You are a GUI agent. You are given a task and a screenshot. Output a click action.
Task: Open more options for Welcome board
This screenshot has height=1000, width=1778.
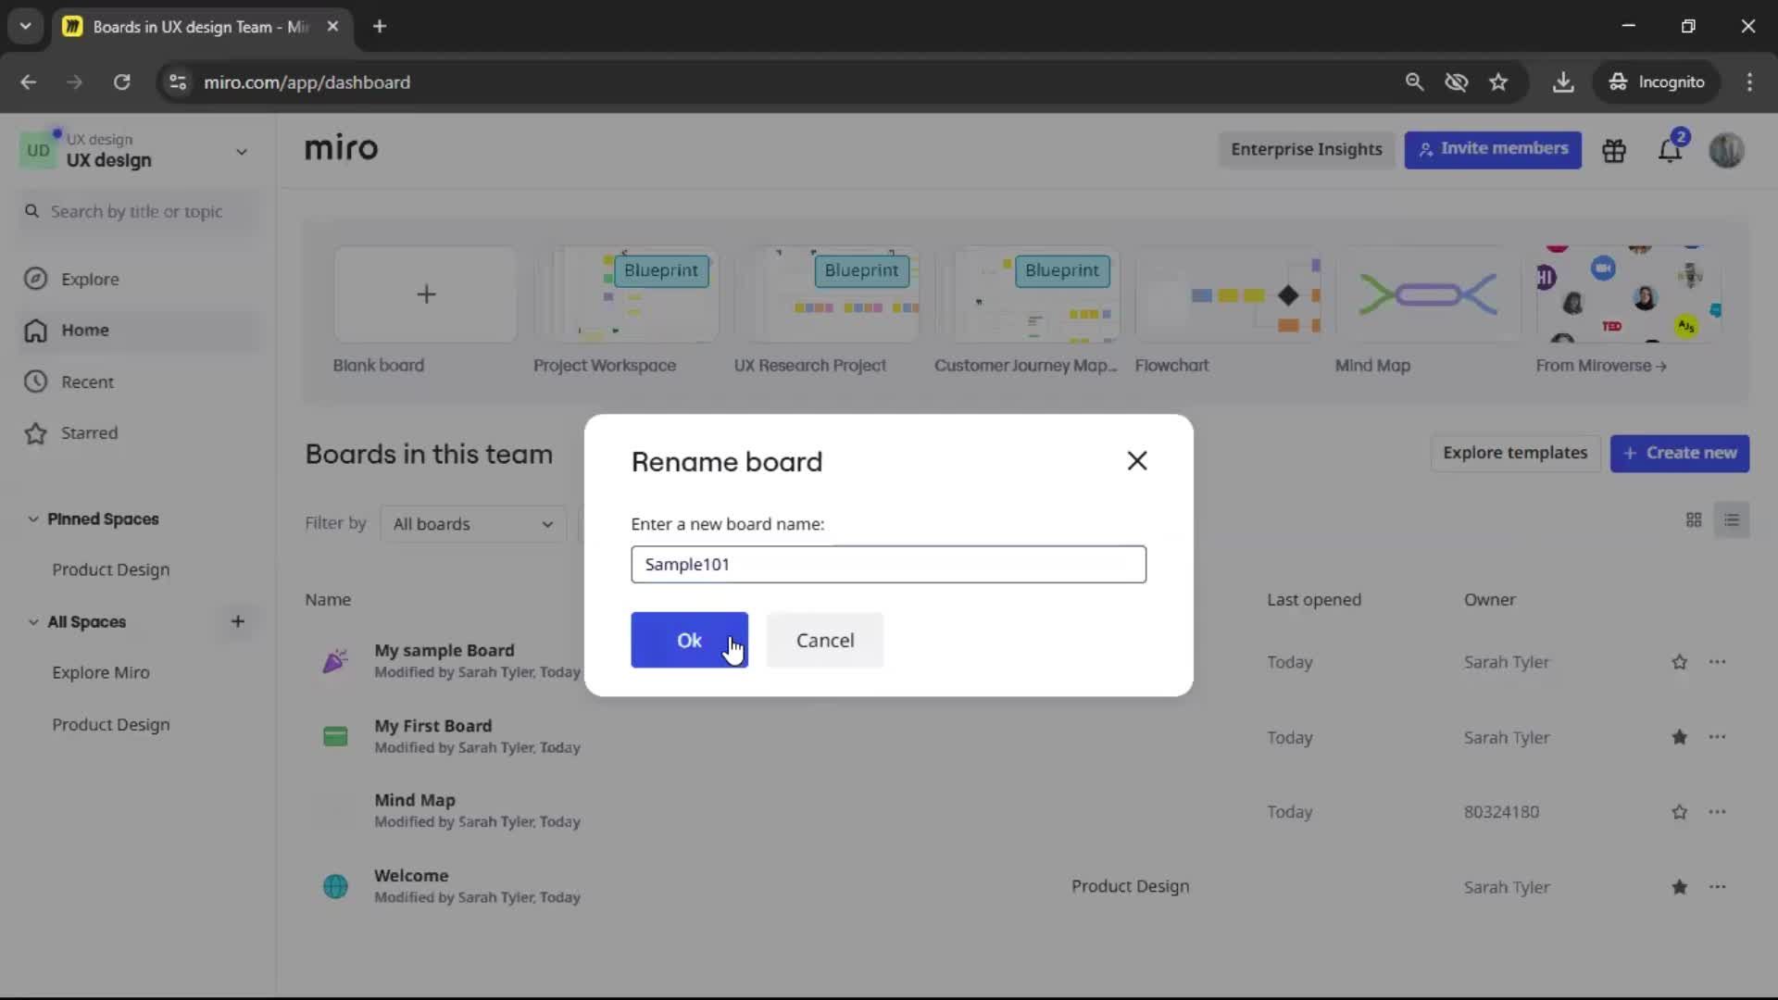(1717, 887)
